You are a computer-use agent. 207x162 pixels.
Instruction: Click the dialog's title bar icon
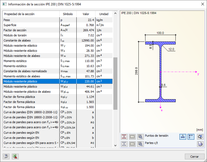(5, 4)
